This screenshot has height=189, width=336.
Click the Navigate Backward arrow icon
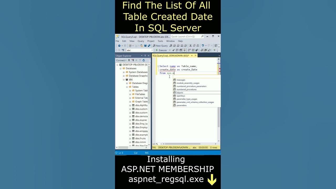(119, 46)
